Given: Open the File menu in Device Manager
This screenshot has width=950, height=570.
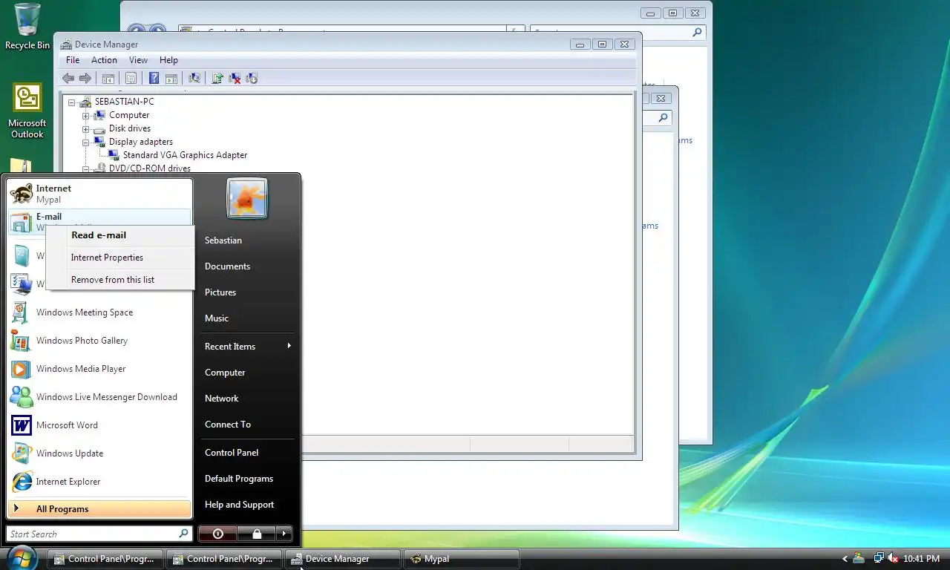Looking at the screenshot, I should (73, 60).
